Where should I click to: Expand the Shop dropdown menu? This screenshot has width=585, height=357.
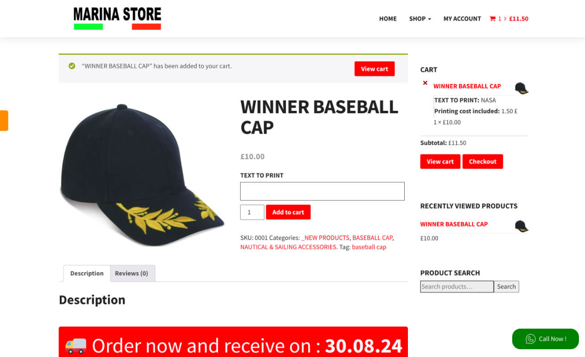pyautogui.click(x=420, y=19)
